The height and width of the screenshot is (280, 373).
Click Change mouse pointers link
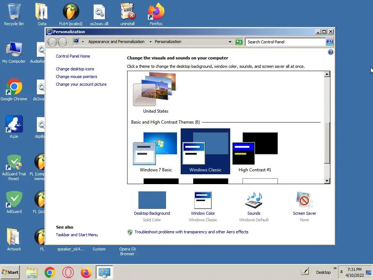[x=76, y=77]
